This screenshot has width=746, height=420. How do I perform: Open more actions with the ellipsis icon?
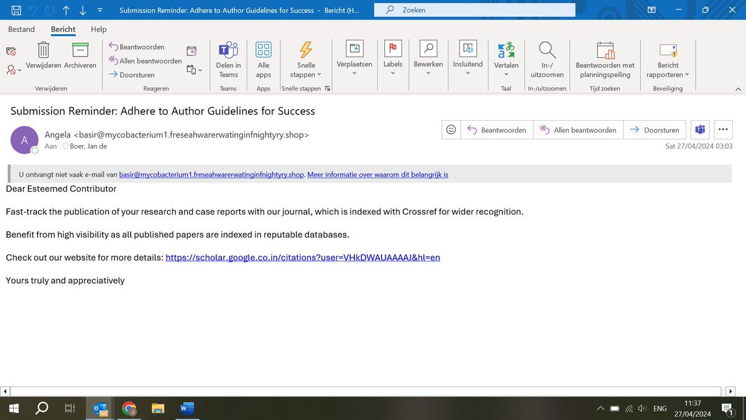point(723,129)
